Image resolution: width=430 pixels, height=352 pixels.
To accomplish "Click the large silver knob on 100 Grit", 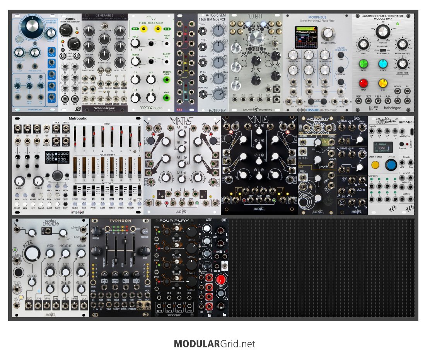I will click(256, 38).
